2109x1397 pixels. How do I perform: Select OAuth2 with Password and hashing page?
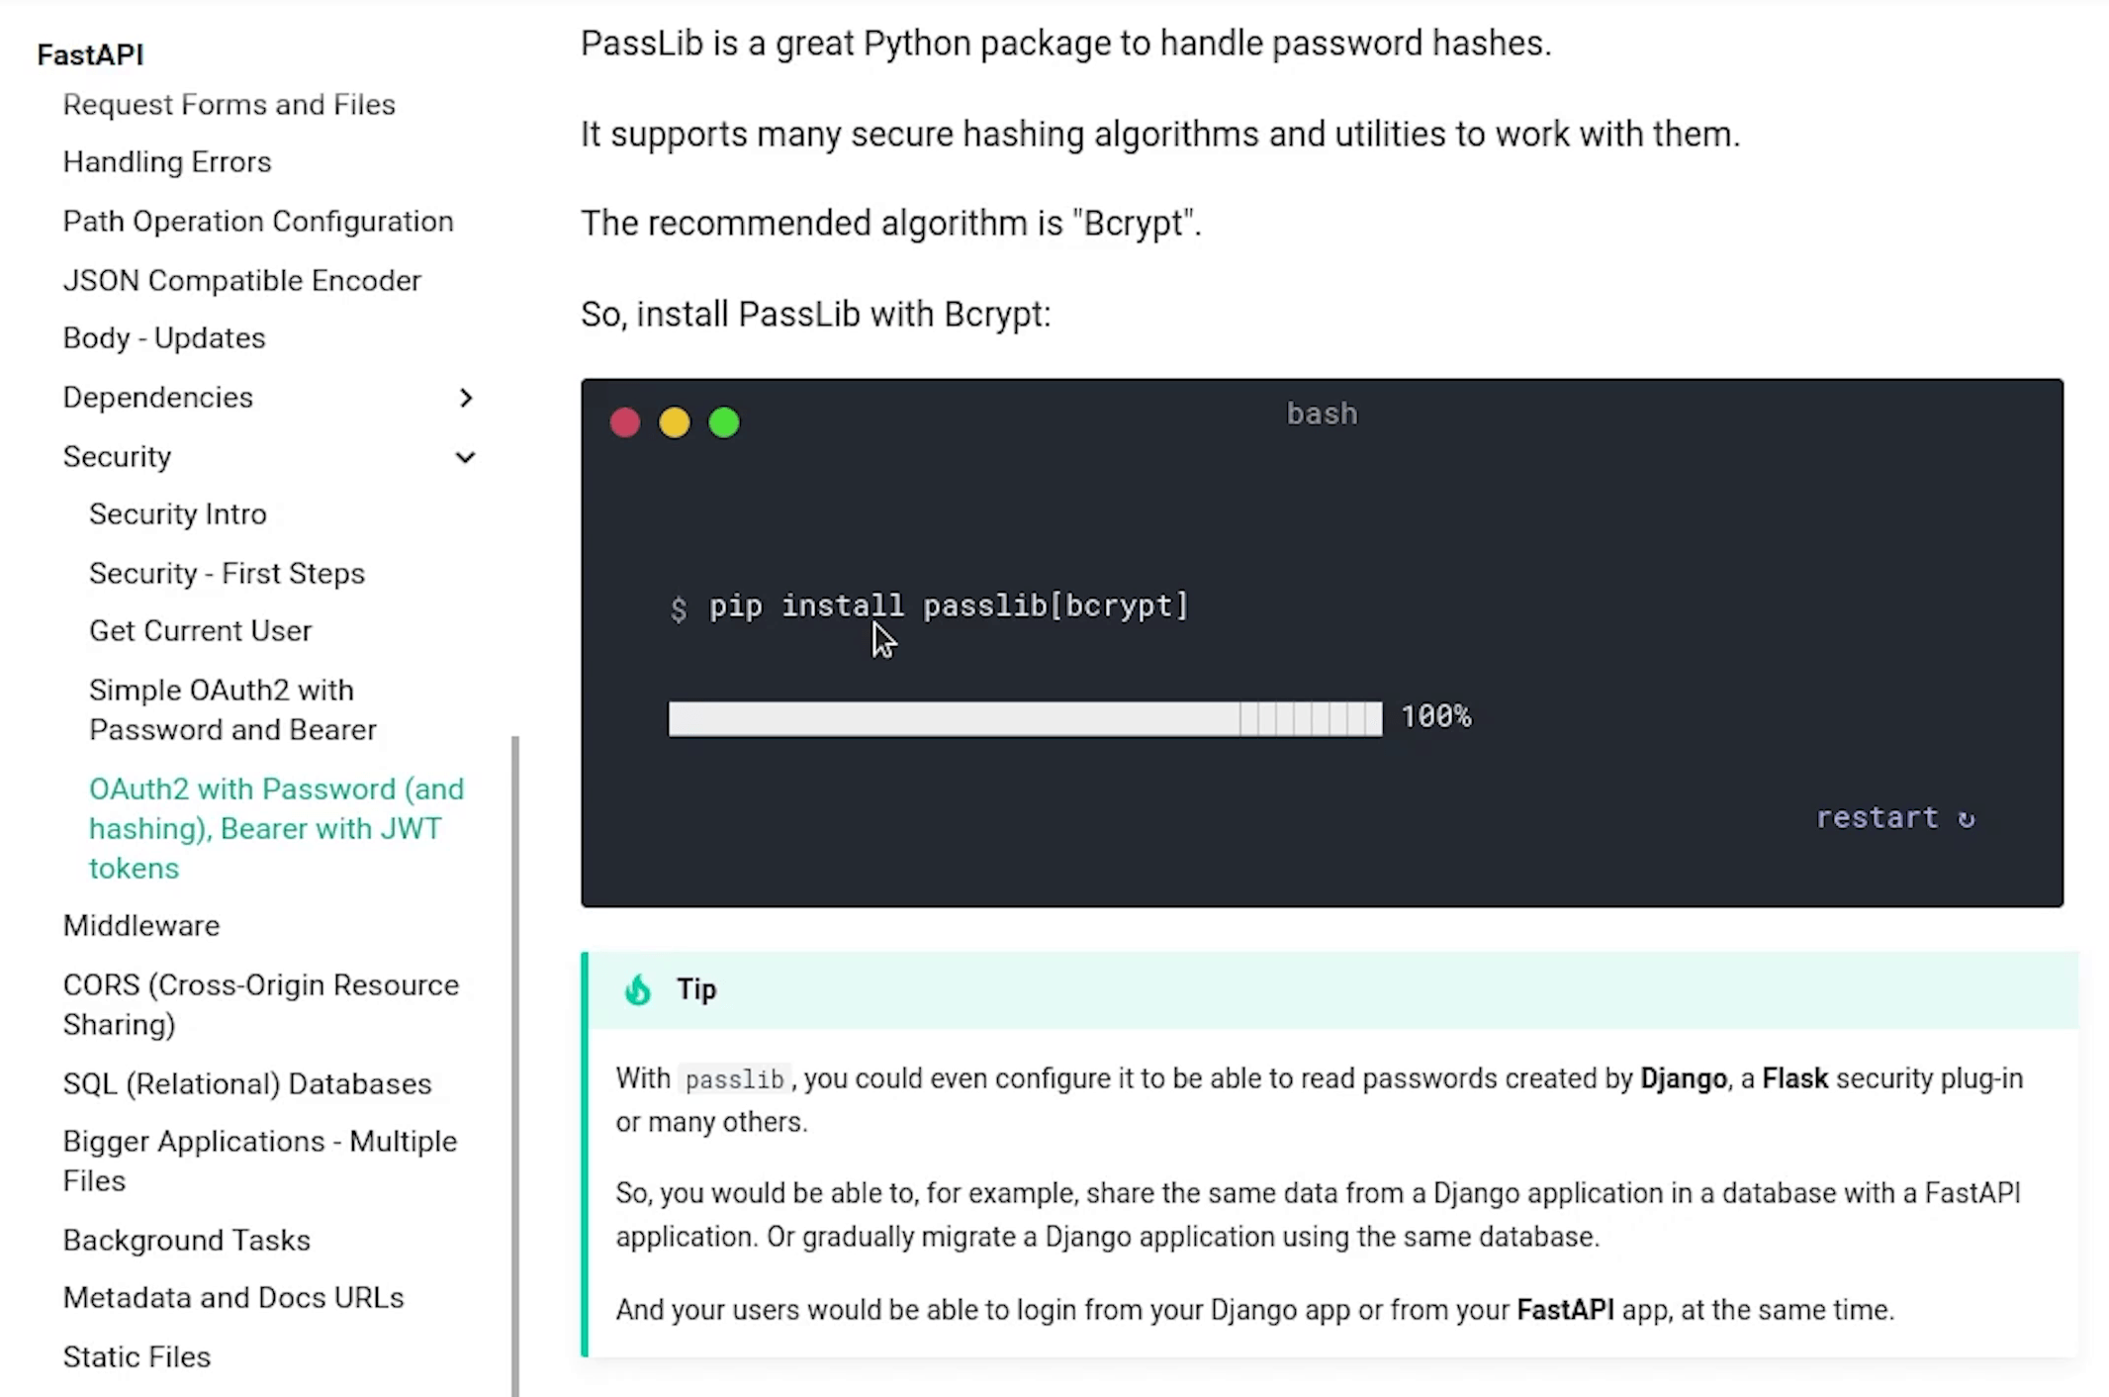tap(276, 828)
